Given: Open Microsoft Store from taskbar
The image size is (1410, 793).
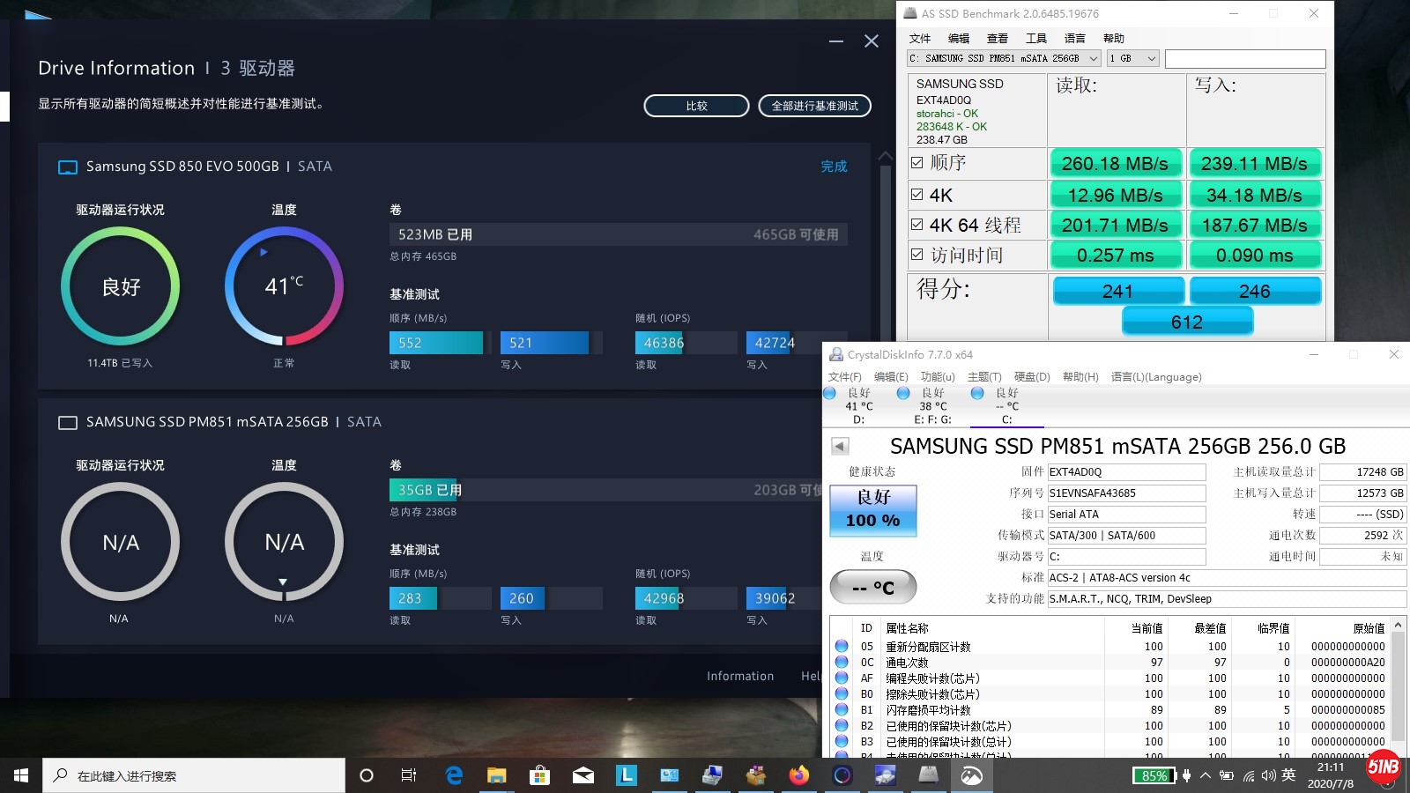Looking at the screenshot, I should (x=539, y=775).
